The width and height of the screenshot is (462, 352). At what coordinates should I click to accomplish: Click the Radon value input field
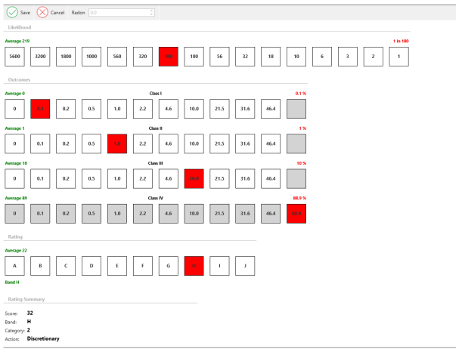tap(118, 12)
